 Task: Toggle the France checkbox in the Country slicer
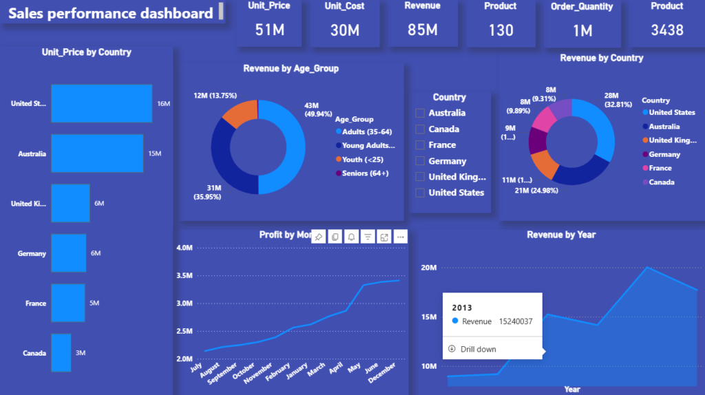(420, 145)
